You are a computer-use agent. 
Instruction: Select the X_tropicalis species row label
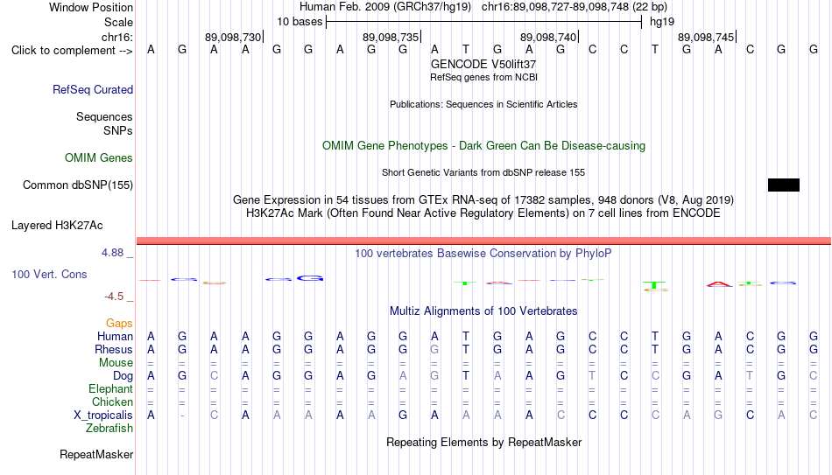(x=103, y=416)
